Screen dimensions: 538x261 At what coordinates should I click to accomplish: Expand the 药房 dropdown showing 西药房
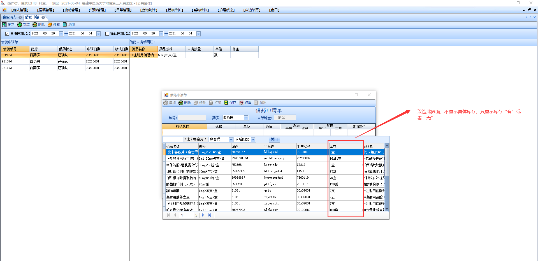pyautogui.click(x=246, y=118)
